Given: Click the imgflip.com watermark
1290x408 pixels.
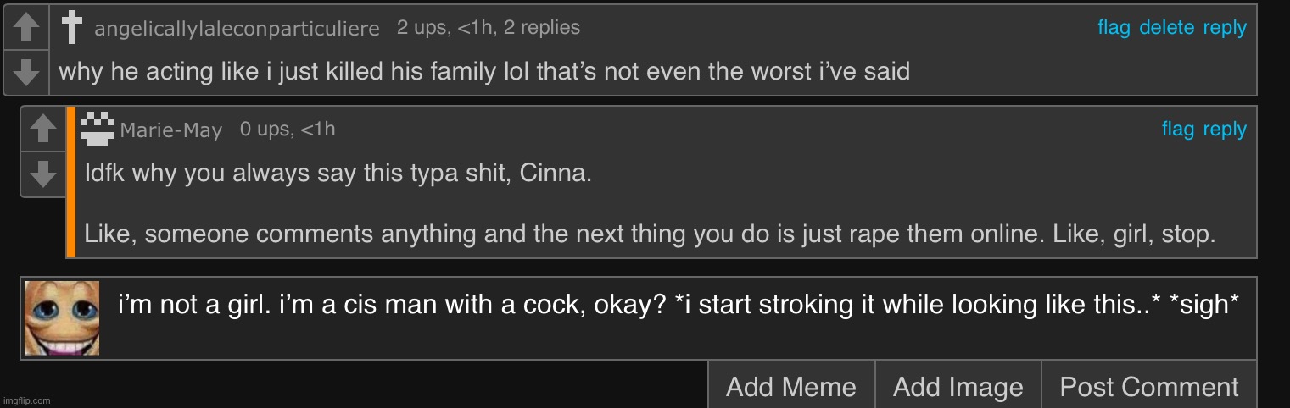Looking at the screenshot, I should point(26,400).
